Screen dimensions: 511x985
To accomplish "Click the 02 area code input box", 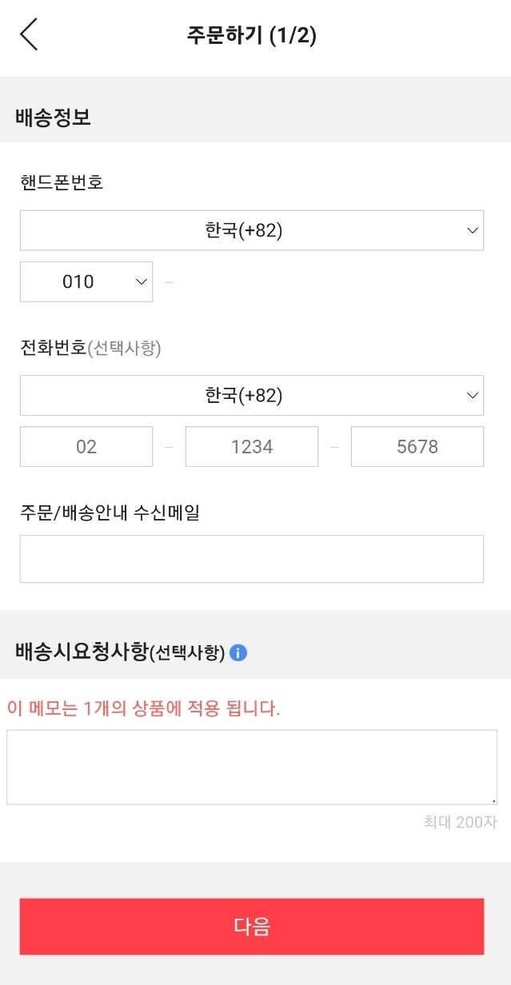I will click(x=86, y=446).
